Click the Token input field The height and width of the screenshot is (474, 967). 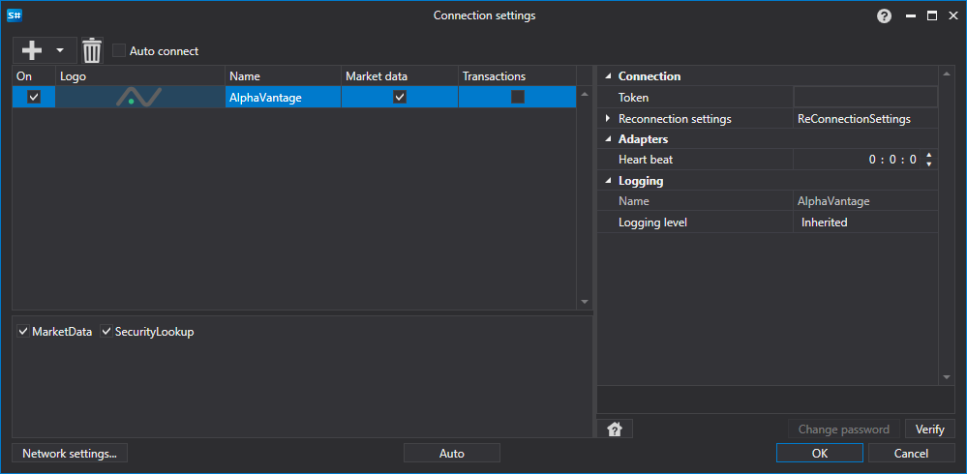pyautogui.click(x=866, y=98)
